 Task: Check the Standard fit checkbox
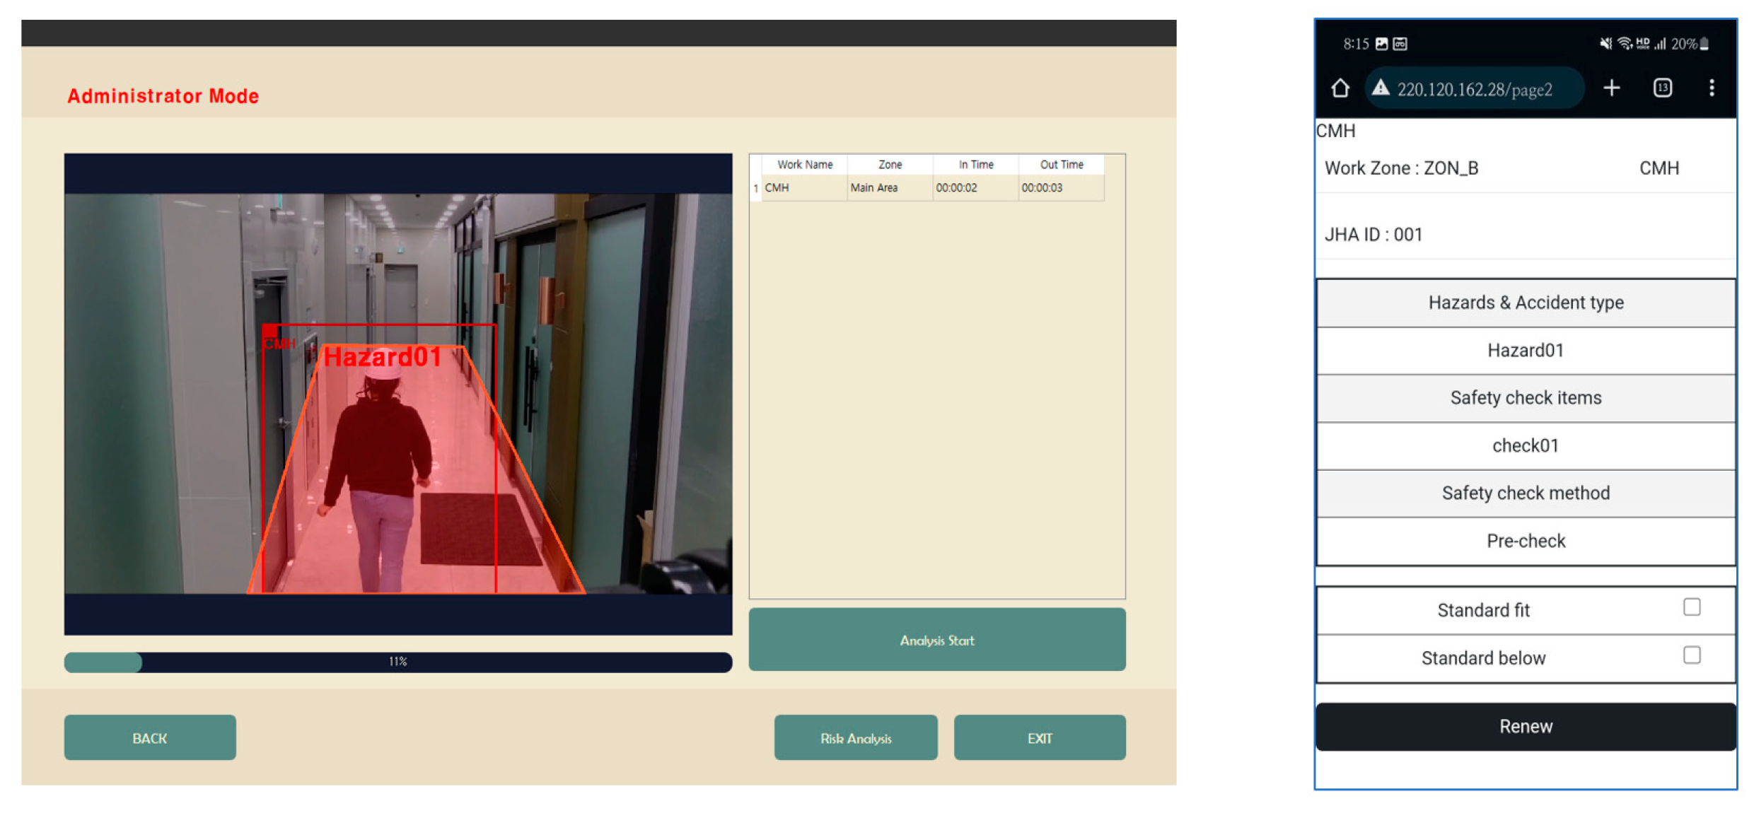[1691, 607]
